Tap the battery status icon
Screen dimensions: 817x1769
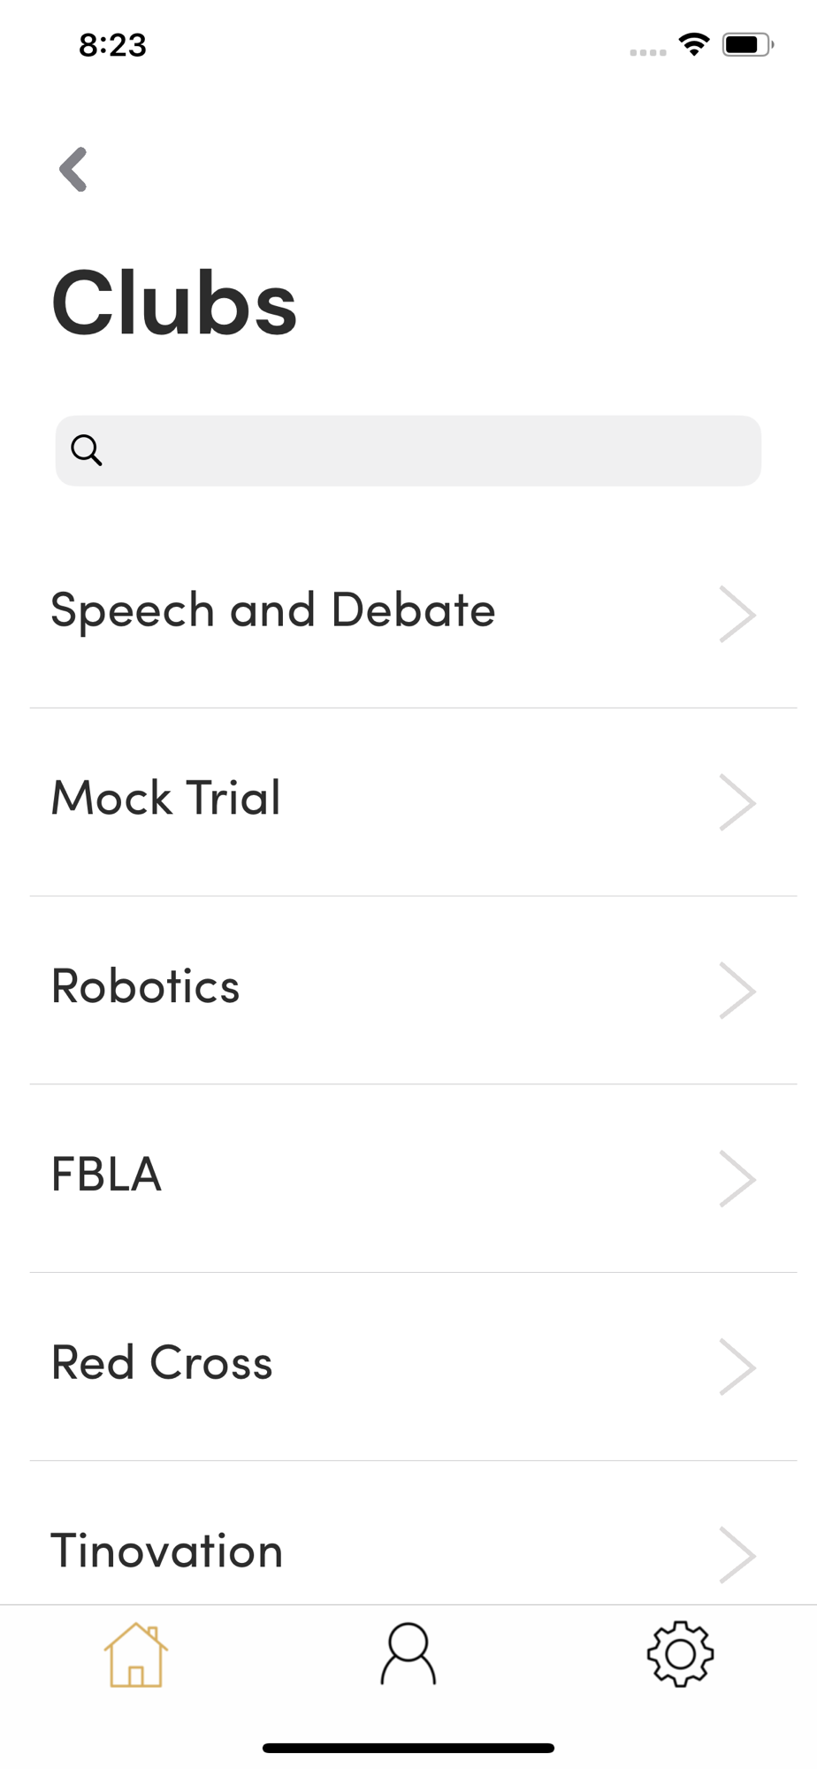pyautogui.click(x=747, y=44)
